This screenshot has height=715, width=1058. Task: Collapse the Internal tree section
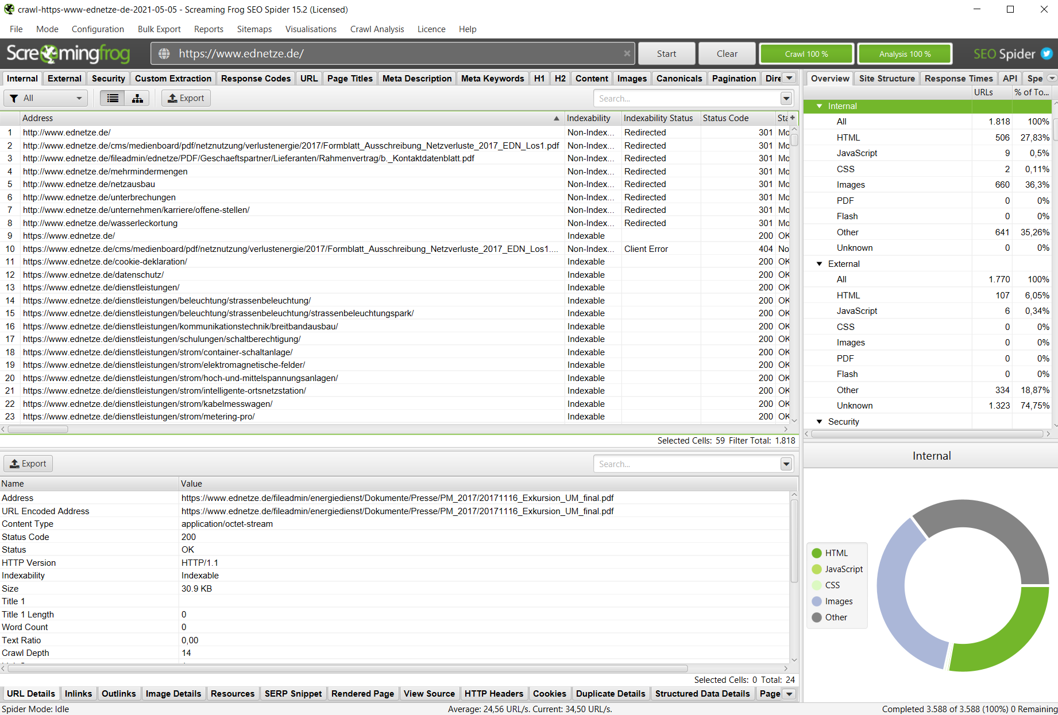[x=820, y=106]
